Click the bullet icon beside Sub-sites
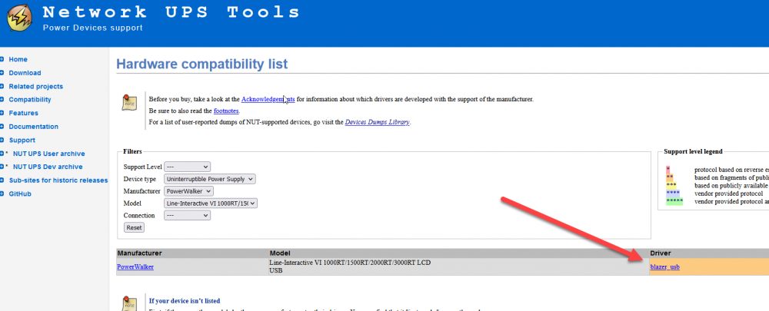Screen dimensions: 769x311 pyautogui.click(x=2, y=180)
